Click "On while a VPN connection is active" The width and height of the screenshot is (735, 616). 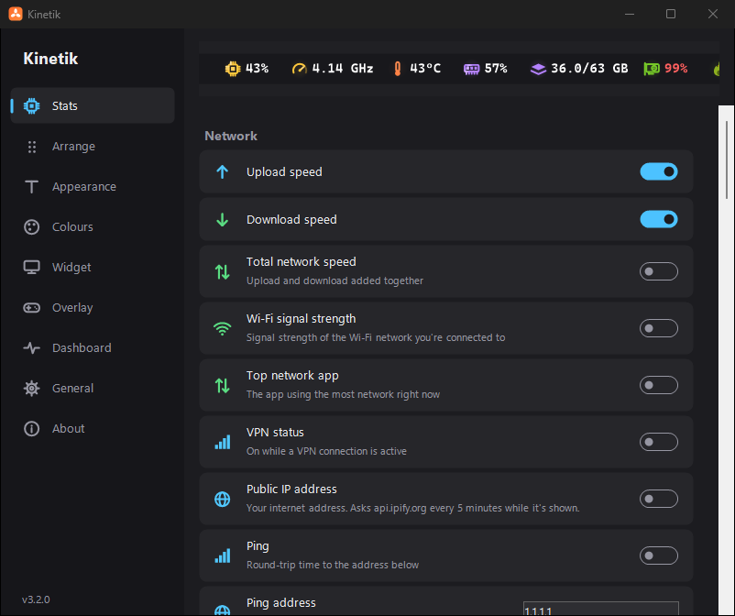(326, 451)
